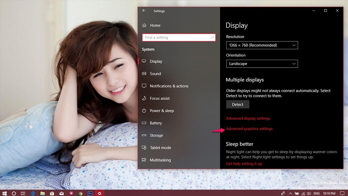Open File Explorer from taskbar
This screenshot has width=348, height=196.
pos(42,193)
